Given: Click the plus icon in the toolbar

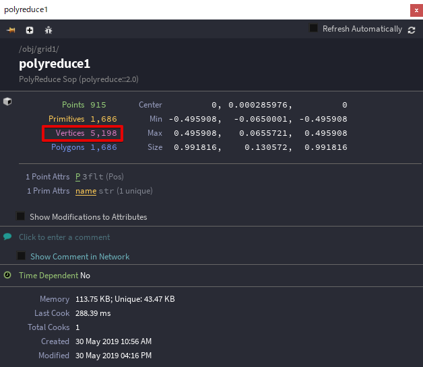Looking at the screenshot, I should tap(30, 30).
